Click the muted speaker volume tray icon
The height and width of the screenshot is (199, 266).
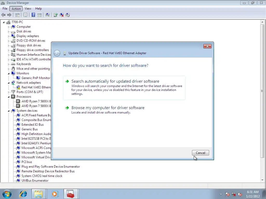point(240,194)
